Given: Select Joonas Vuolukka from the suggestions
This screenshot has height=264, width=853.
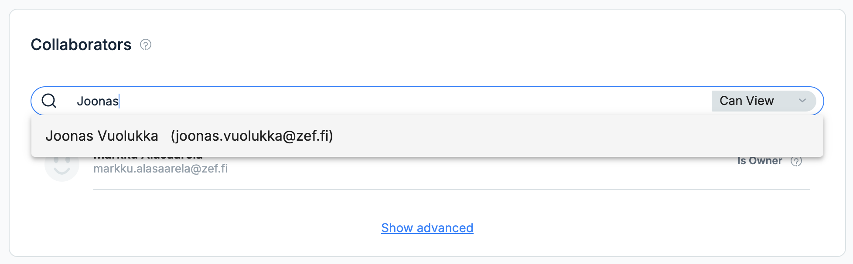Looking at the screenshot, I should tap(427, 136).
